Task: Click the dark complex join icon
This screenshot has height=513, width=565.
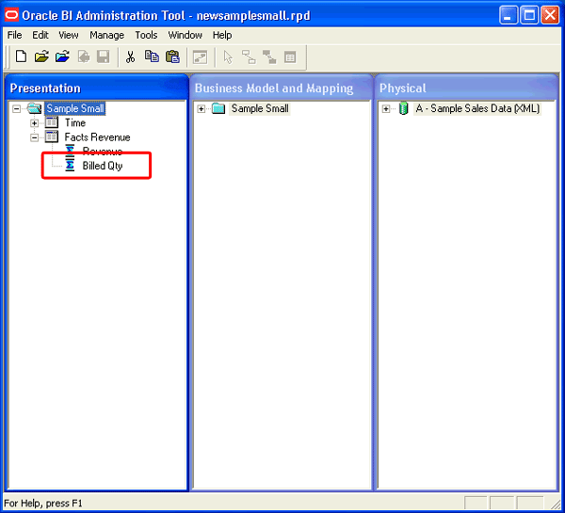Action: [269, 57]
